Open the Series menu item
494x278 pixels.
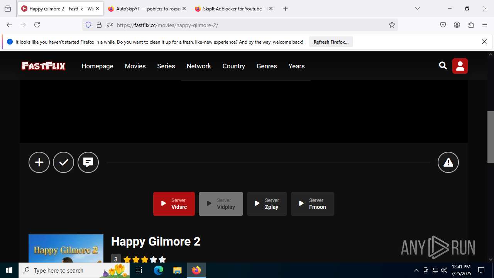166,66
